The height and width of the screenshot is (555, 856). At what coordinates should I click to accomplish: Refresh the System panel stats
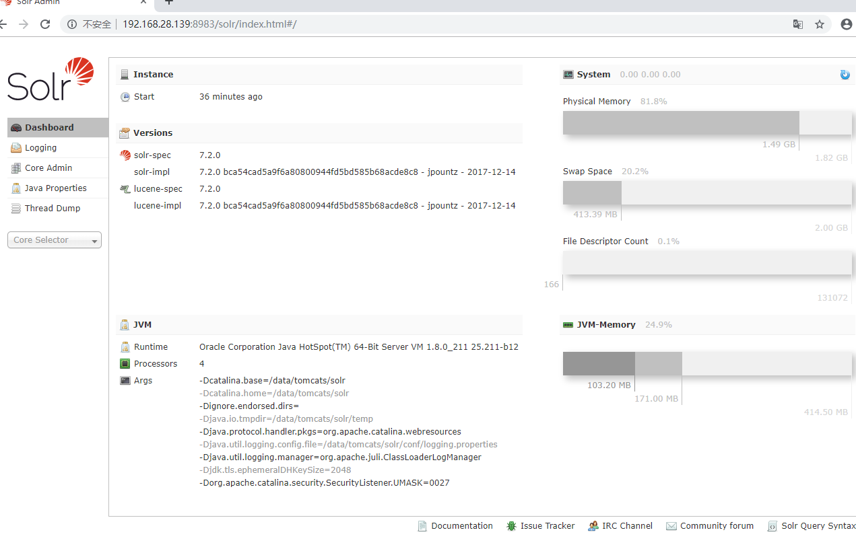[845, 75]
